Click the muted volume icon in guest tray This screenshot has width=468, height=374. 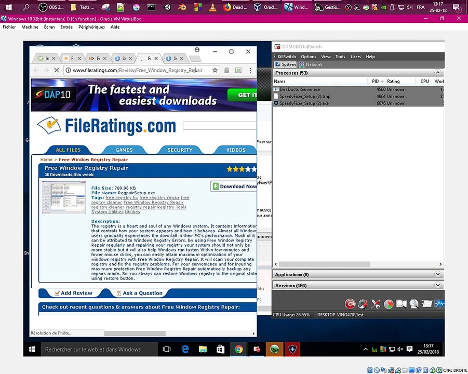pyautogui.click(x=400, y=349)
